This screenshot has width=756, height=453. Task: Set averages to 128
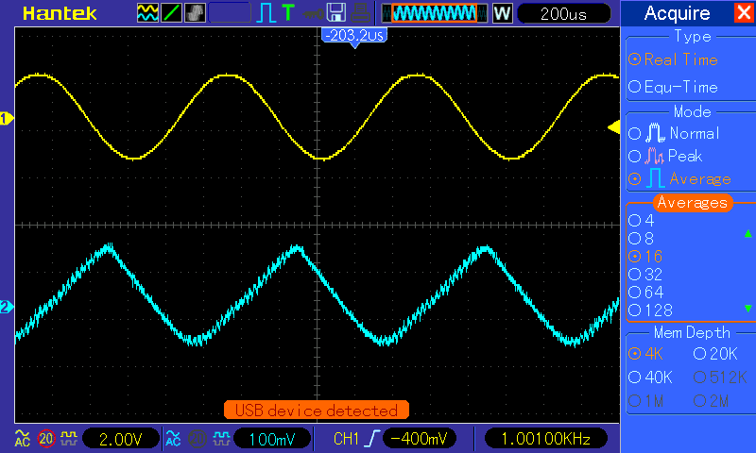tap(650, 310)
